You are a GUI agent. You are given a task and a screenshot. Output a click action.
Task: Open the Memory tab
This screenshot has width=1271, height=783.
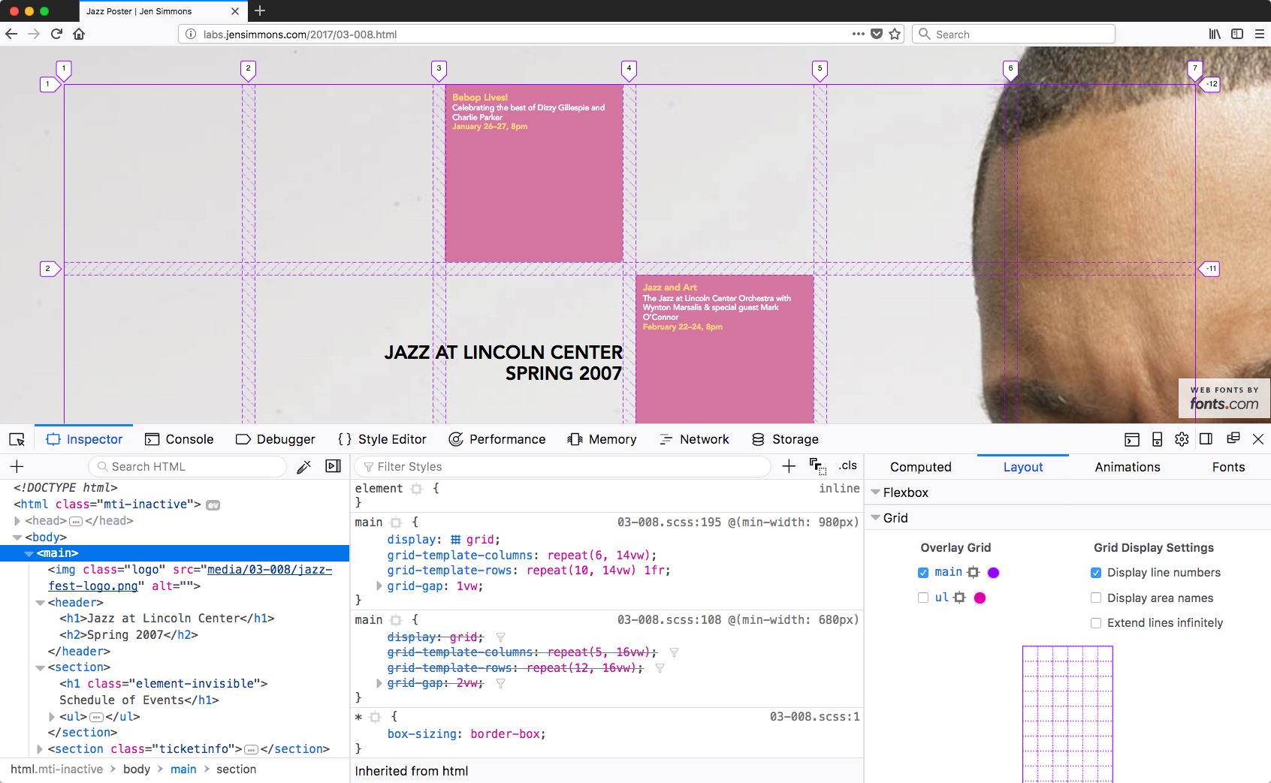click(x=602, y=439)
